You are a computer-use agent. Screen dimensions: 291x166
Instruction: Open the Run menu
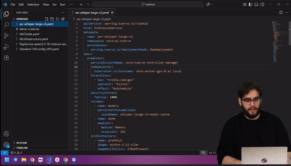(62, 4)
